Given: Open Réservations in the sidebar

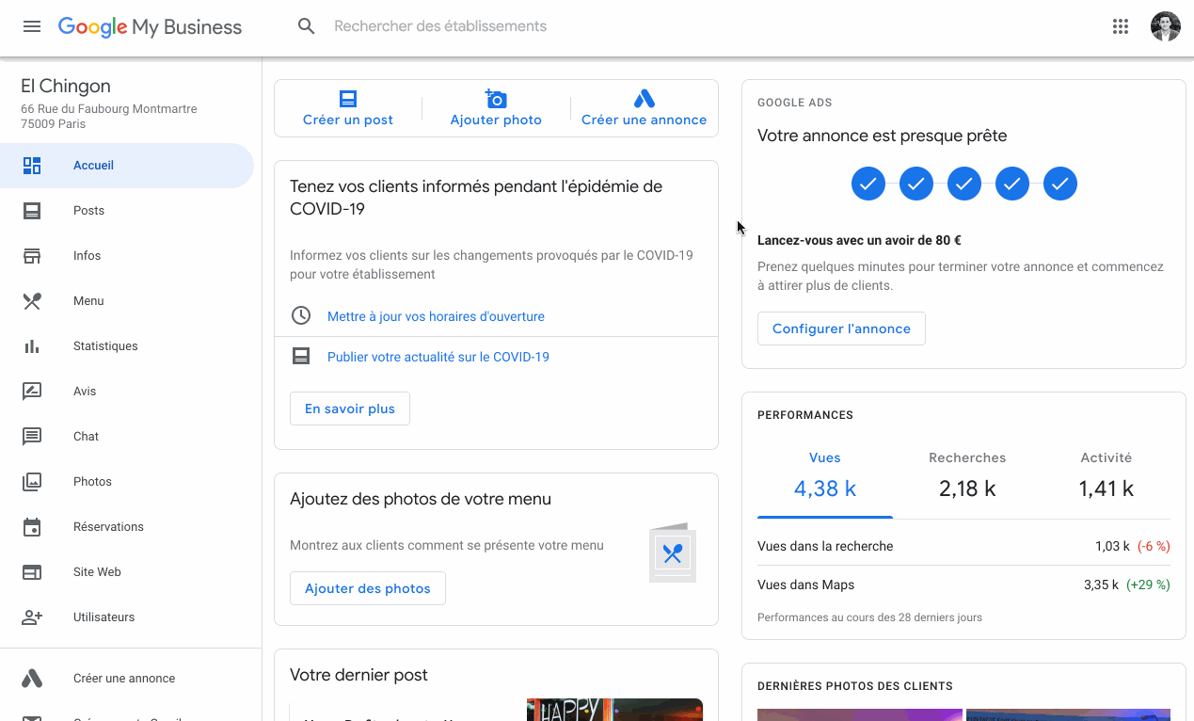Looking at the screenshot, I should [127, 527].
